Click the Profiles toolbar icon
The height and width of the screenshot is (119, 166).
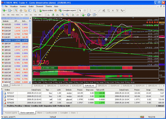[x=9, y=10]
